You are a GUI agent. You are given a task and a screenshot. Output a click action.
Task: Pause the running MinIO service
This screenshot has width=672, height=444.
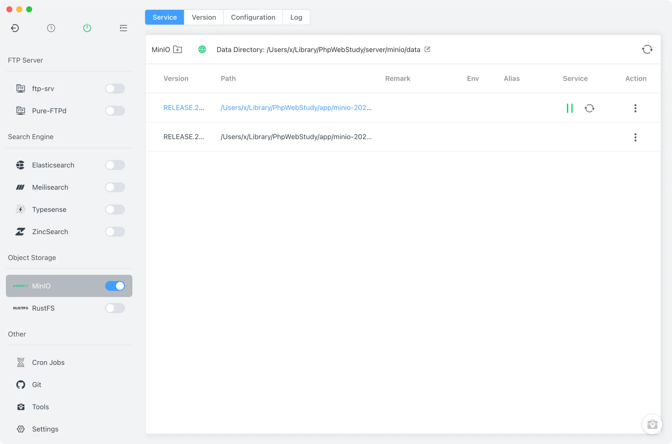click(x=570, y=108)
